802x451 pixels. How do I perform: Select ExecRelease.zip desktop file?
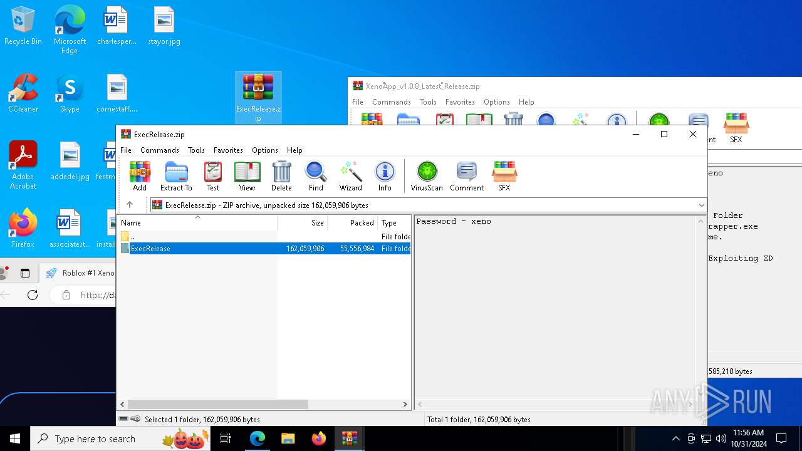258,97
